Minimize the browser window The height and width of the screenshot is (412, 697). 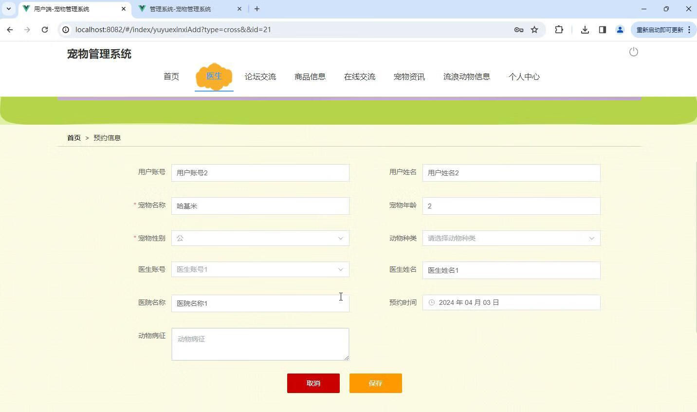click(644, 9)
